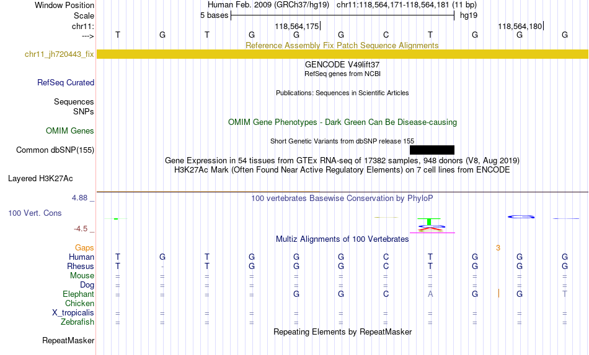Click Multiz Alignments of 100 Vertebrates title
Image resolution: width=589 pixels, height=355 pixels.
tap(342, 239)
